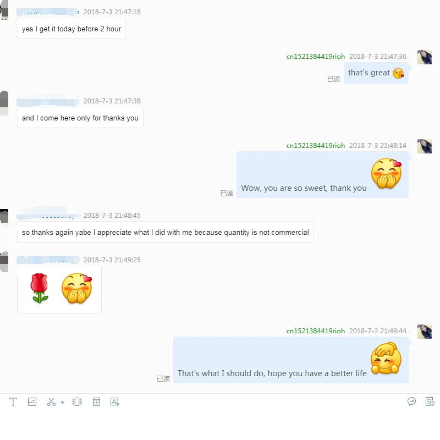The image size is (440, 440).
Task: Open avatar next to 'hope you have a better life'
Action: (424, 332)
